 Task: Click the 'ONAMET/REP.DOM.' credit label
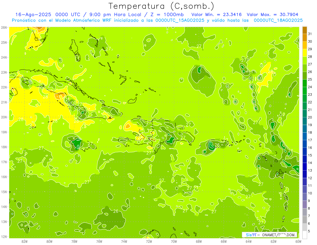pyautogui.click(x=279, y=235)
